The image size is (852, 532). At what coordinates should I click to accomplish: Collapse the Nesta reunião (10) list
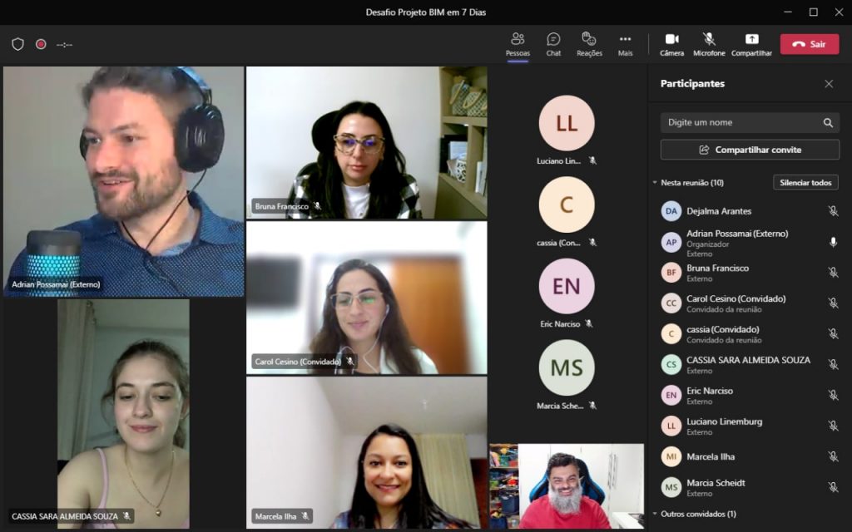click(x=655, y=182)
